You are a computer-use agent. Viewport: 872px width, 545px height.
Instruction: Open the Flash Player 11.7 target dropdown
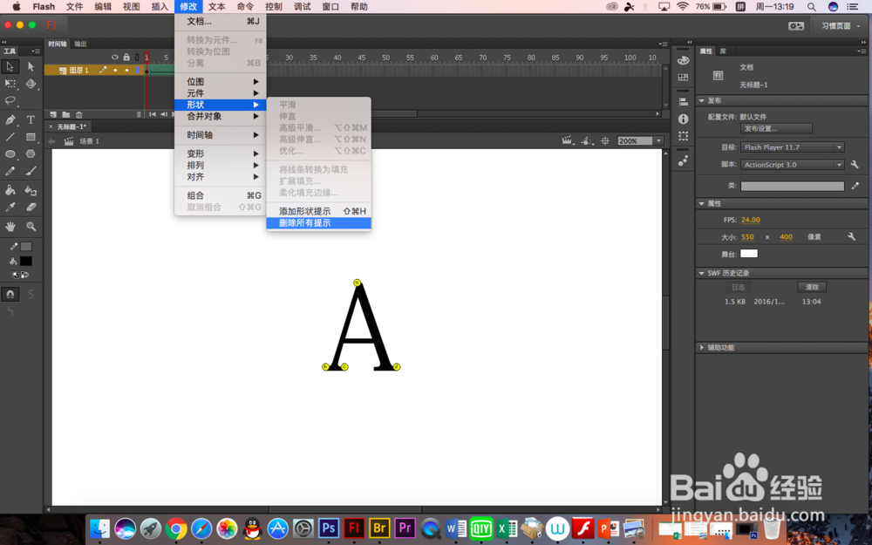coord(793,147)
